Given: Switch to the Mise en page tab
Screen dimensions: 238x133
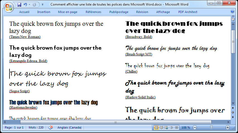Looking at the screenshot, I should [x=68, y=12].
